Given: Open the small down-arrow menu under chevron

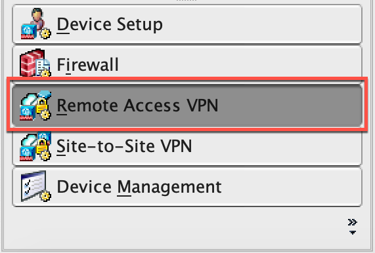Looking at the screenshot, I should tap(352, 232).
